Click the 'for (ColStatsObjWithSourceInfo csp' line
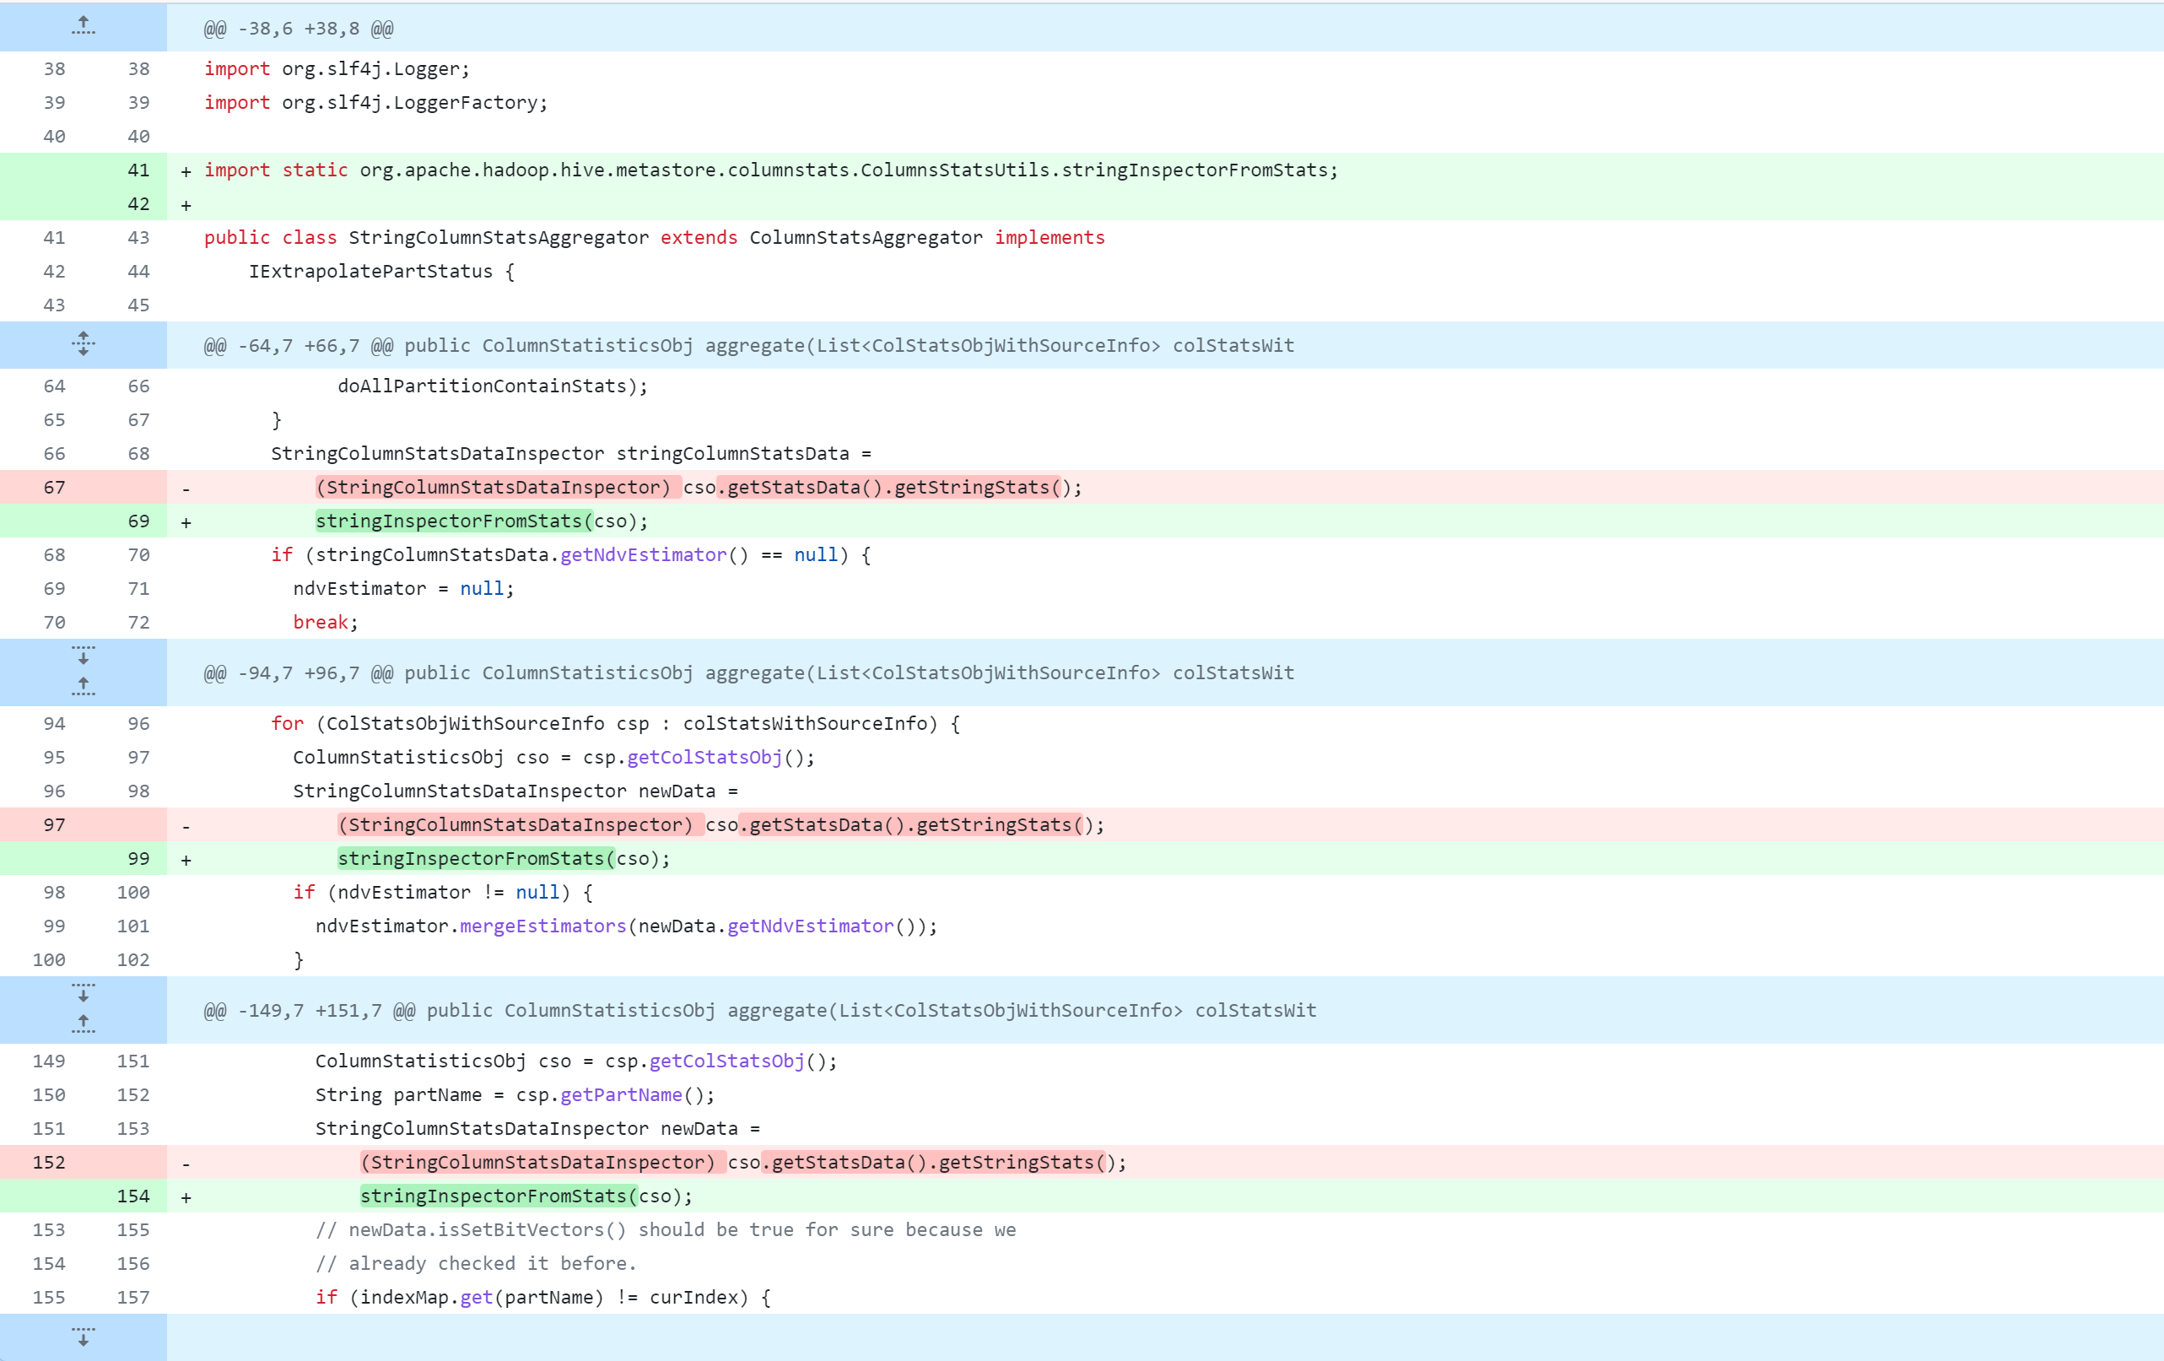 (616, 724)
